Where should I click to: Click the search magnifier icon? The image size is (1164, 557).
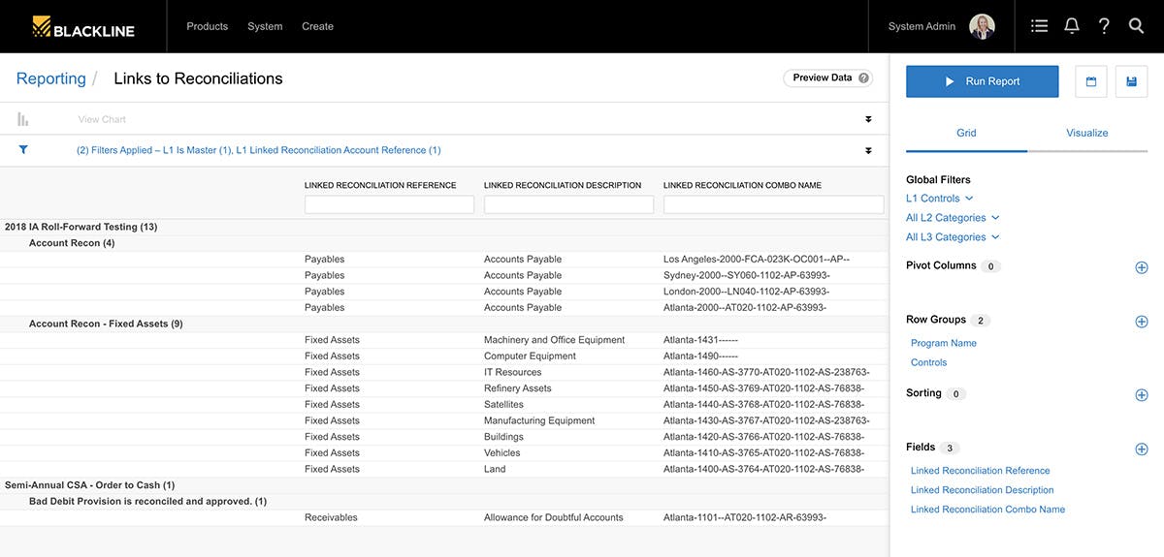(1137, 26)
